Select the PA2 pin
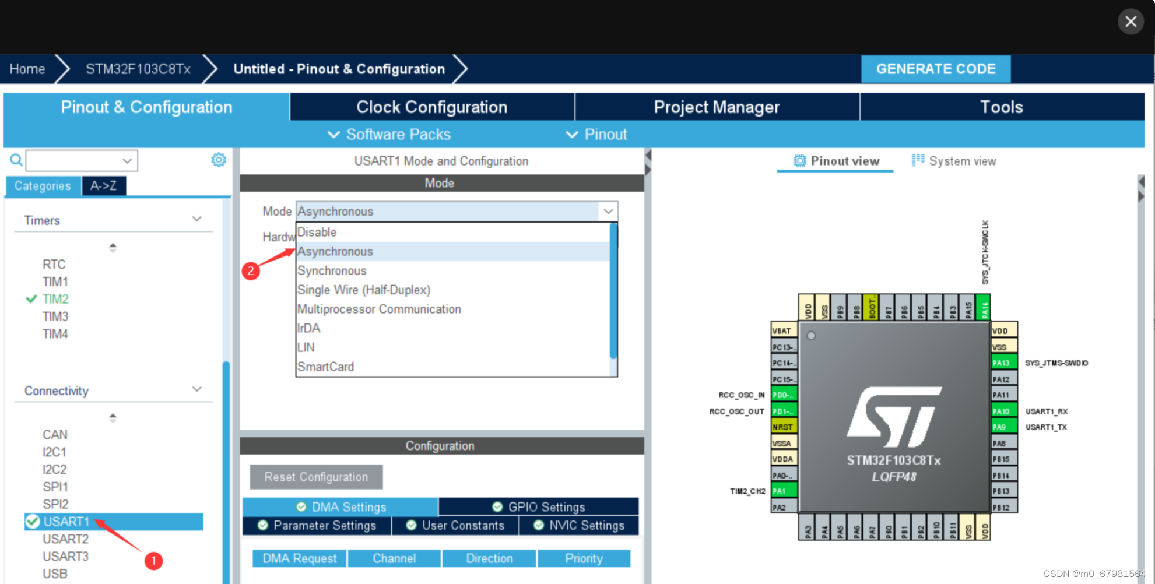 784,508
